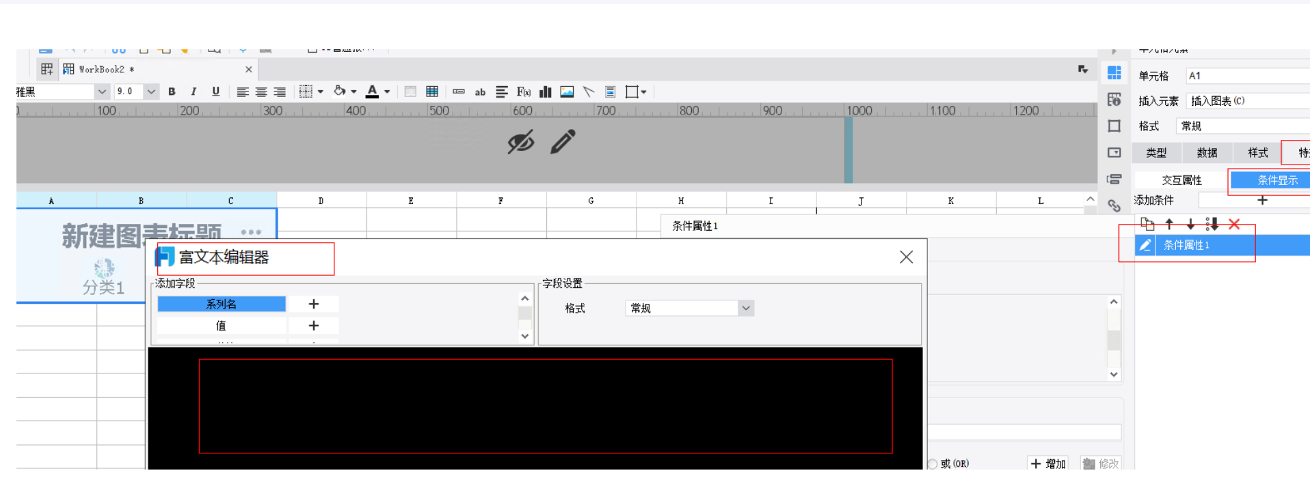Switch to the 样式 tab
The width and height of the screenshot is (1310, 497).
pos(1257,153)
